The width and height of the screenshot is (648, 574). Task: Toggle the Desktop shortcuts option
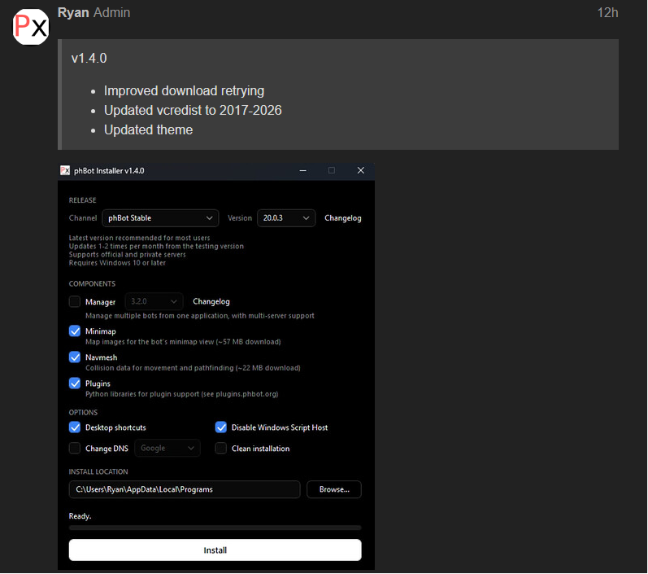[x=75, y=427]
